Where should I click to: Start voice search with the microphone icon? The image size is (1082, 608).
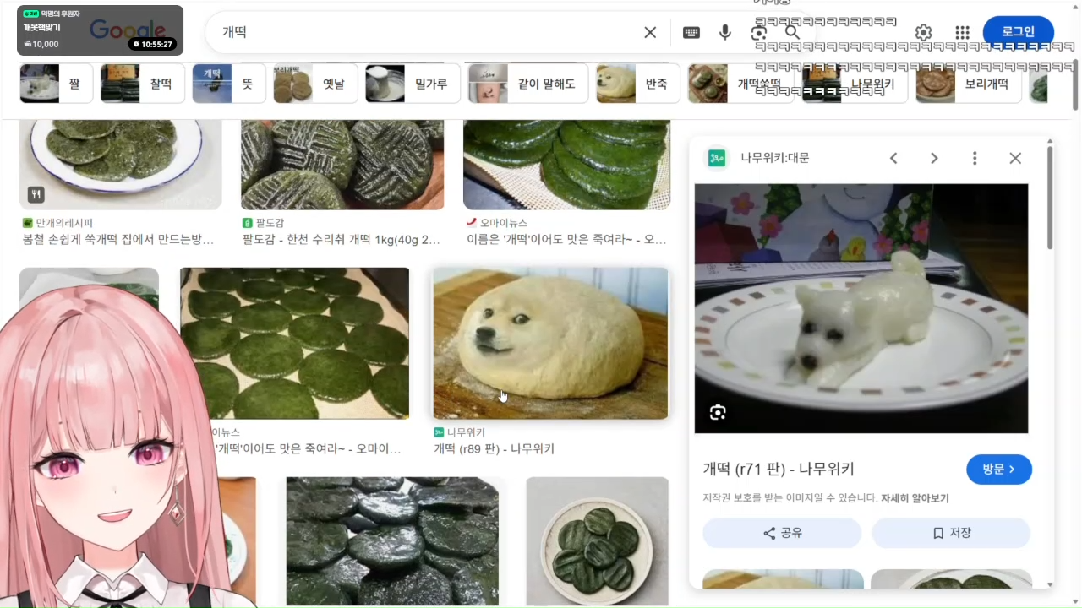(725, 32)
